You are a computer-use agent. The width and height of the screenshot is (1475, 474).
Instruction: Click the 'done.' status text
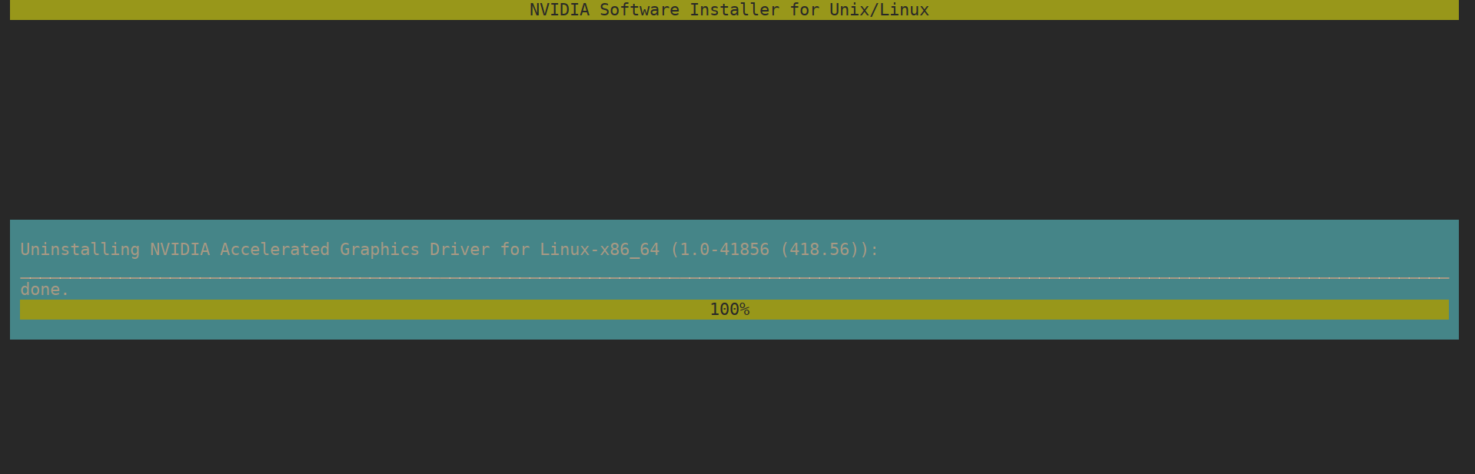[x=45, y=290]
